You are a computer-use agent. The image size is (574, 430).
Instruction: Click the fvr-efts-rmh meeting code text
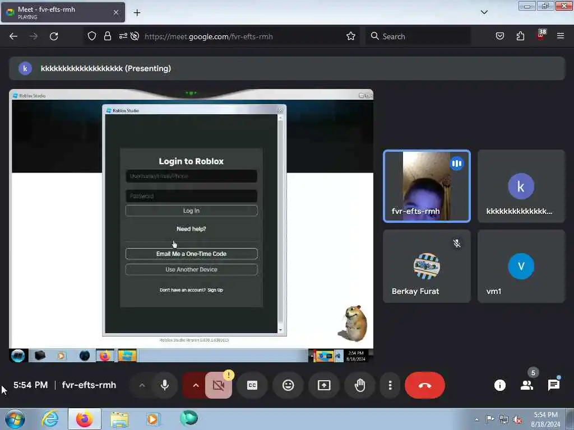click(89, 385)
